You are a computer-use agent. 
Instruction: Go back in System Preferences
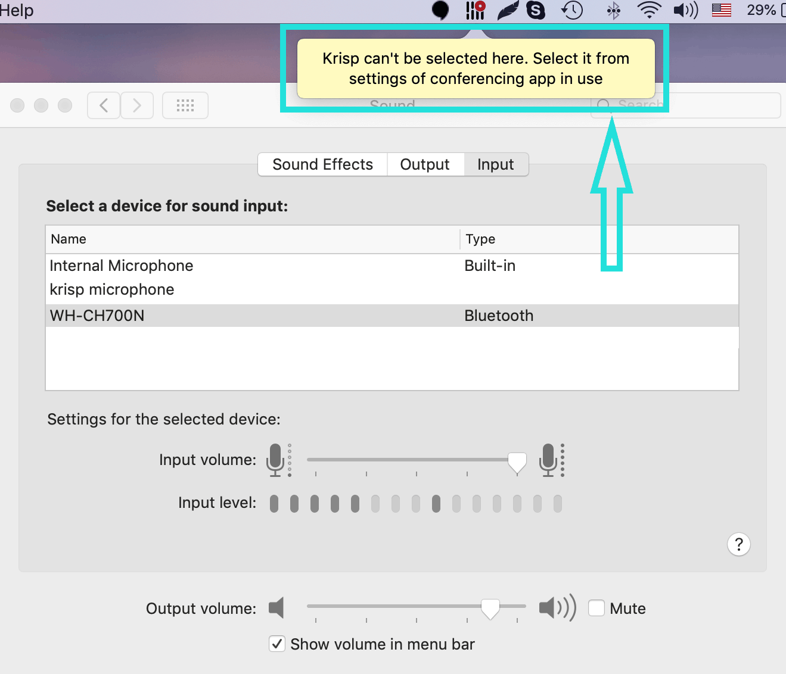tap(104, 105)
